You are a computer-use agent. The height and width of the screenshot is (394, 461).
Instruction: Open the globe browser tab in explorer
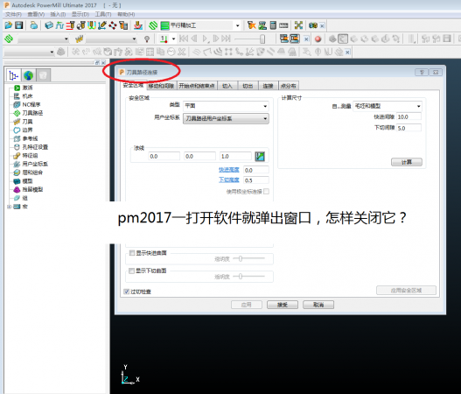pyautogui.click(x=29, y=75)
